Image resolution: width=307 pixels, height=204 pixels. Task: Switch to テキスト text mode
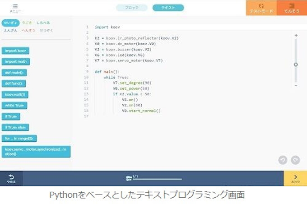[x=168, y=8]
